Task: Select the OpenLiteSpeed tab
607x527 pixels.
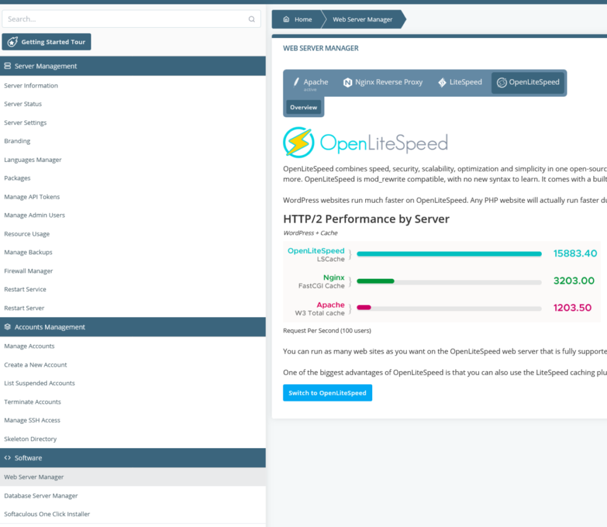Action: 528,82
